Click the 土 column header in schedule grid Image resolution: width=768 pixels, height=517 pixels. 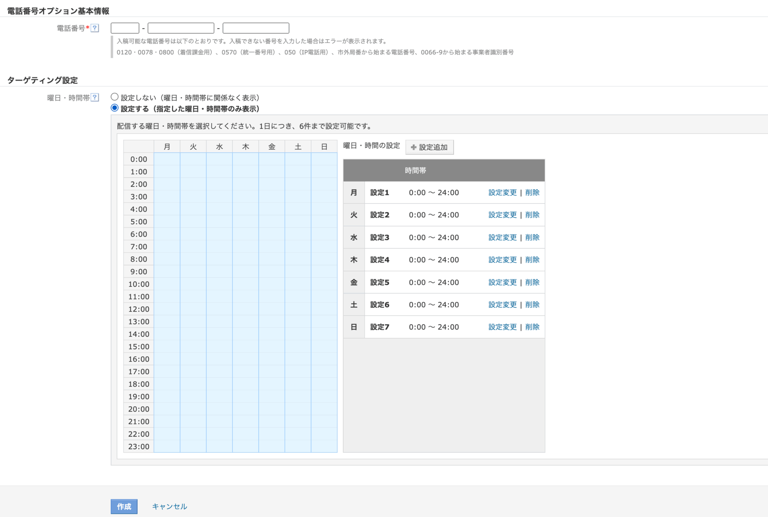click(298, 147)
